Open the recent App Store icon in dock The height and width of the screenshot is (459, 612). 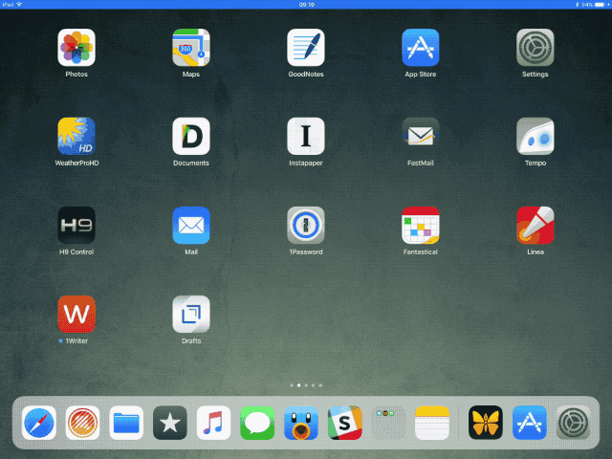pyautogui.click(x=529, y=423)
